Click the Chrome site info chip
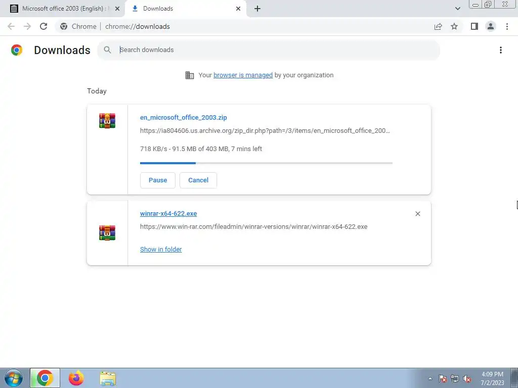The height and width of the screenshot is (388, 518). 78,26
